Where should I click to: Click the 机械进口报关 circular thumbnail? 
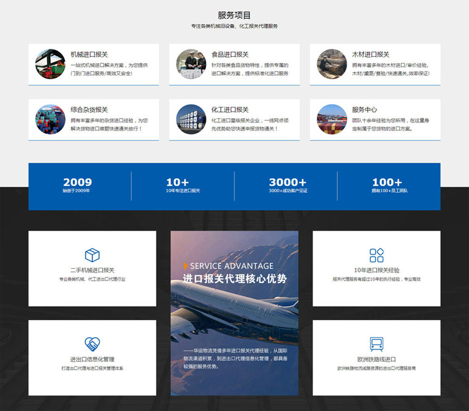pyautogui.click(x=50, y=64)
